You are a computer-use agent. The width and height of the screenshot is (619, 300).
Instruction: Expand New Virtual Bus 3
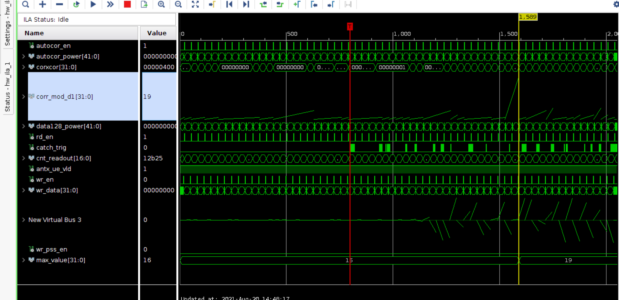point(24,220)
